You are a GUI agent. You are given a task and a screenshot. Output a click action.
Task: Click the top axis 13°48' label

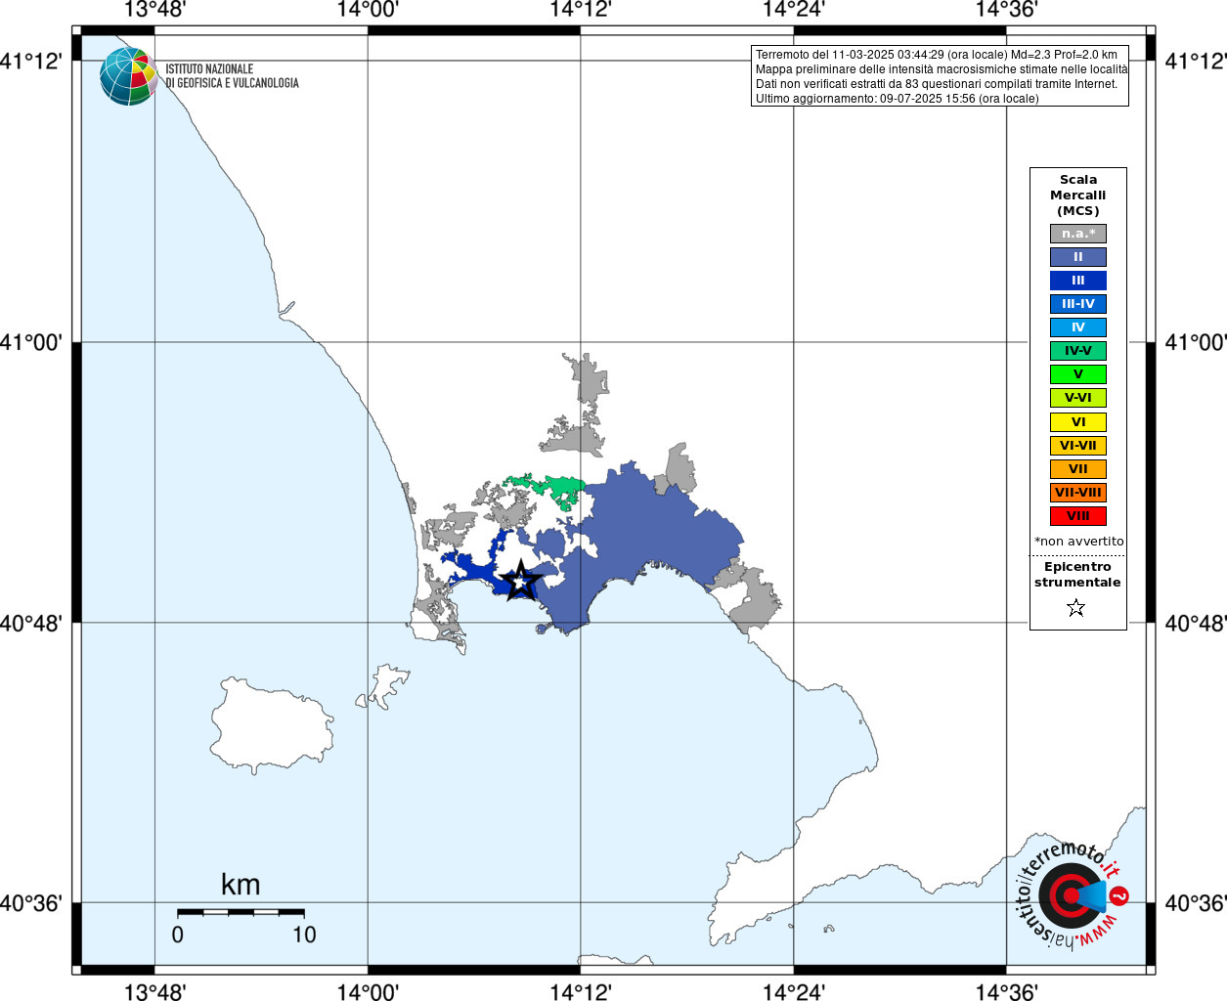click(x=154, y=10)
